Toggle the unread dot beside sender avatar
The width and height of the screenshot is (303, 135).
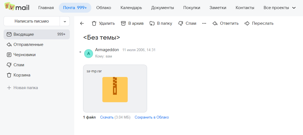pos(80,52)
